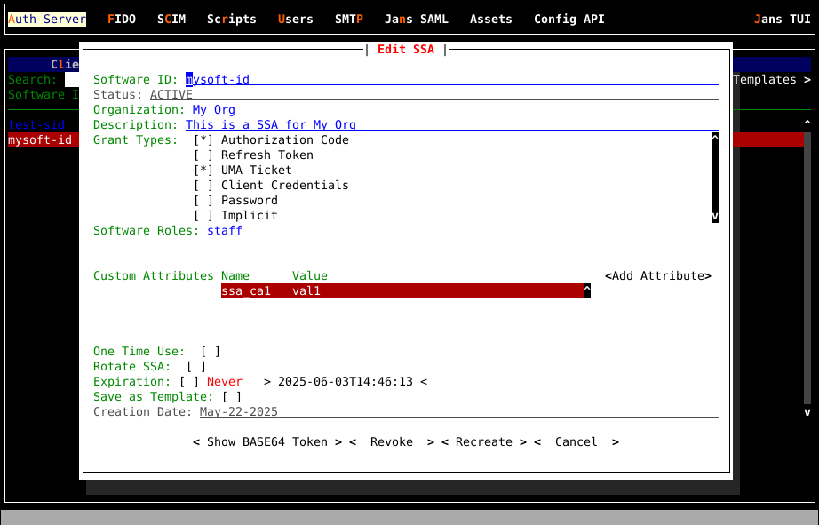Screen dimensions: 819x525
Task: Switch to the Config API tab
Action: pos(568,19)
